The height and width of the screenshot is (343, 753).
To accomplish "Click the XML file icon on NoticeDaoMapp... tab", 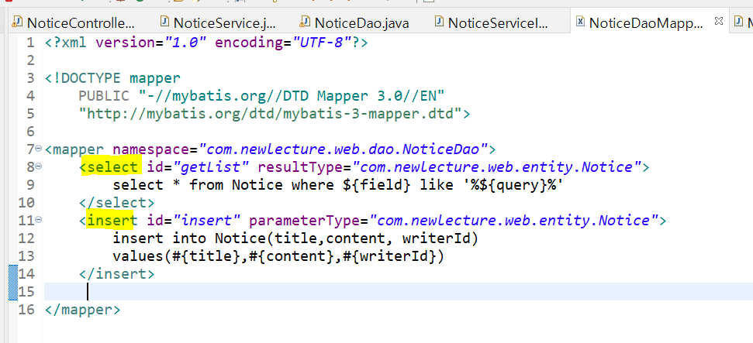I will click(x=580, y=22).
